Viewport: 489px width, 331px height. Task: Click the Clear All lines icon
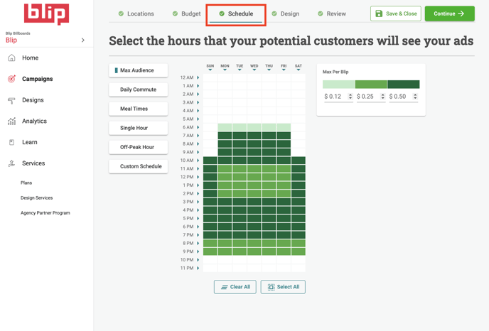(224, 287)
